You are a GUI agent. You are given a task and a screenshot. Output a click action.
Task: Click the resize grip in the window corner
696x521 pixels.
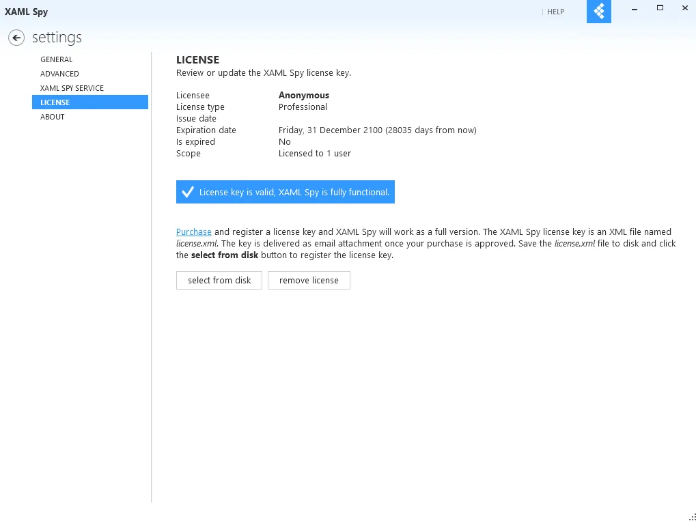(x=692, y=517)
